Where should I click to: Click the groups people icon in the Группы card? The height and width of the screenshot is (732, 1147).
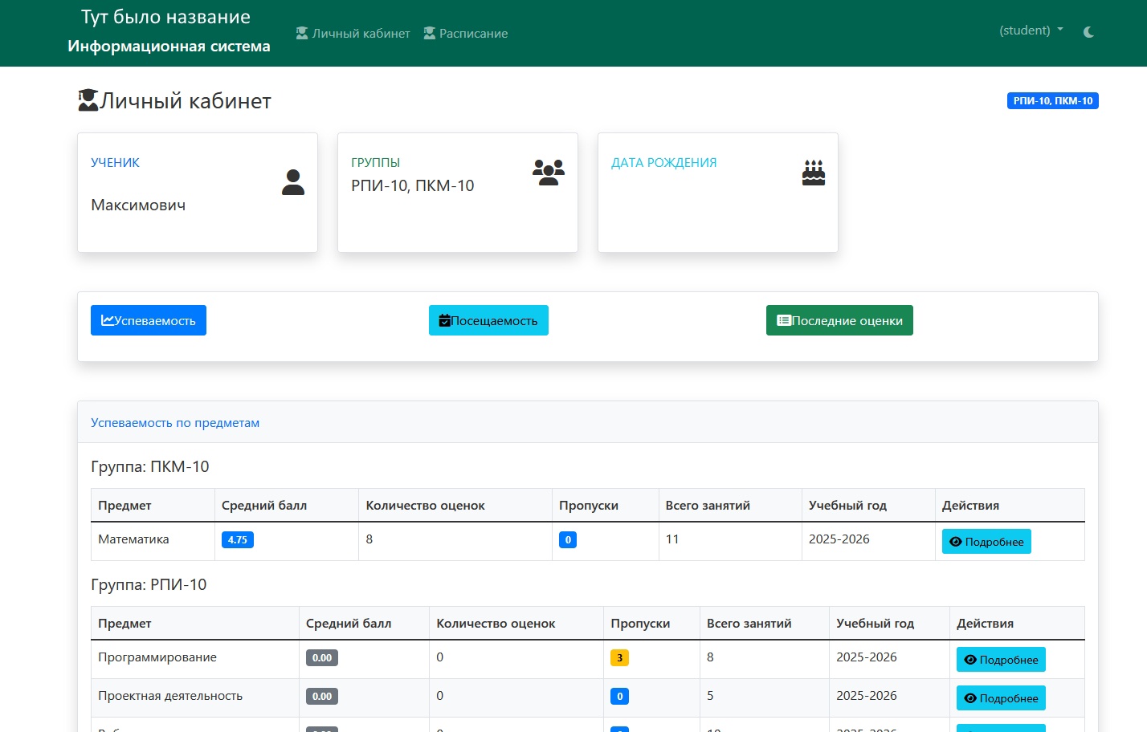coord(549,173)
